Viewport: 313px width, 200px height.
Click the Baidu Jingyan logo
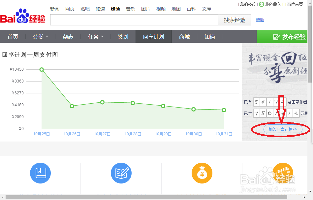pos(22,16)
